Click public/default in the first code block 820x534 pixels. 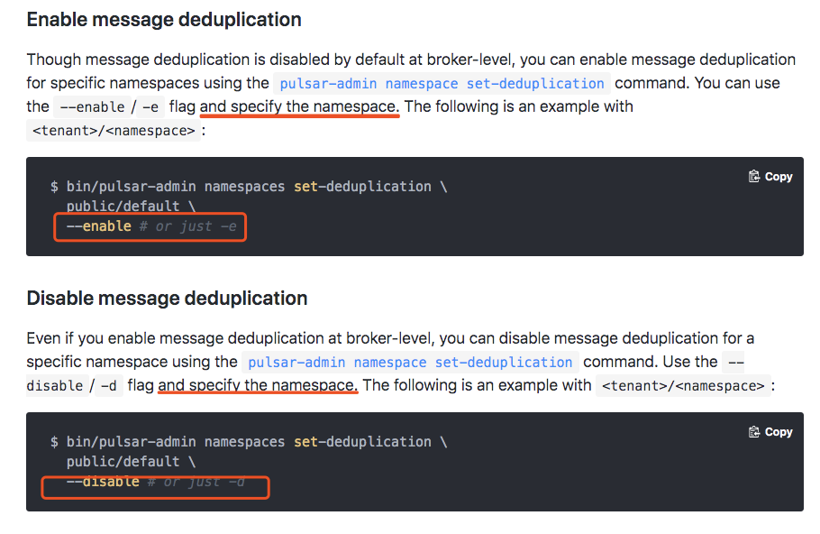point(123,207)
